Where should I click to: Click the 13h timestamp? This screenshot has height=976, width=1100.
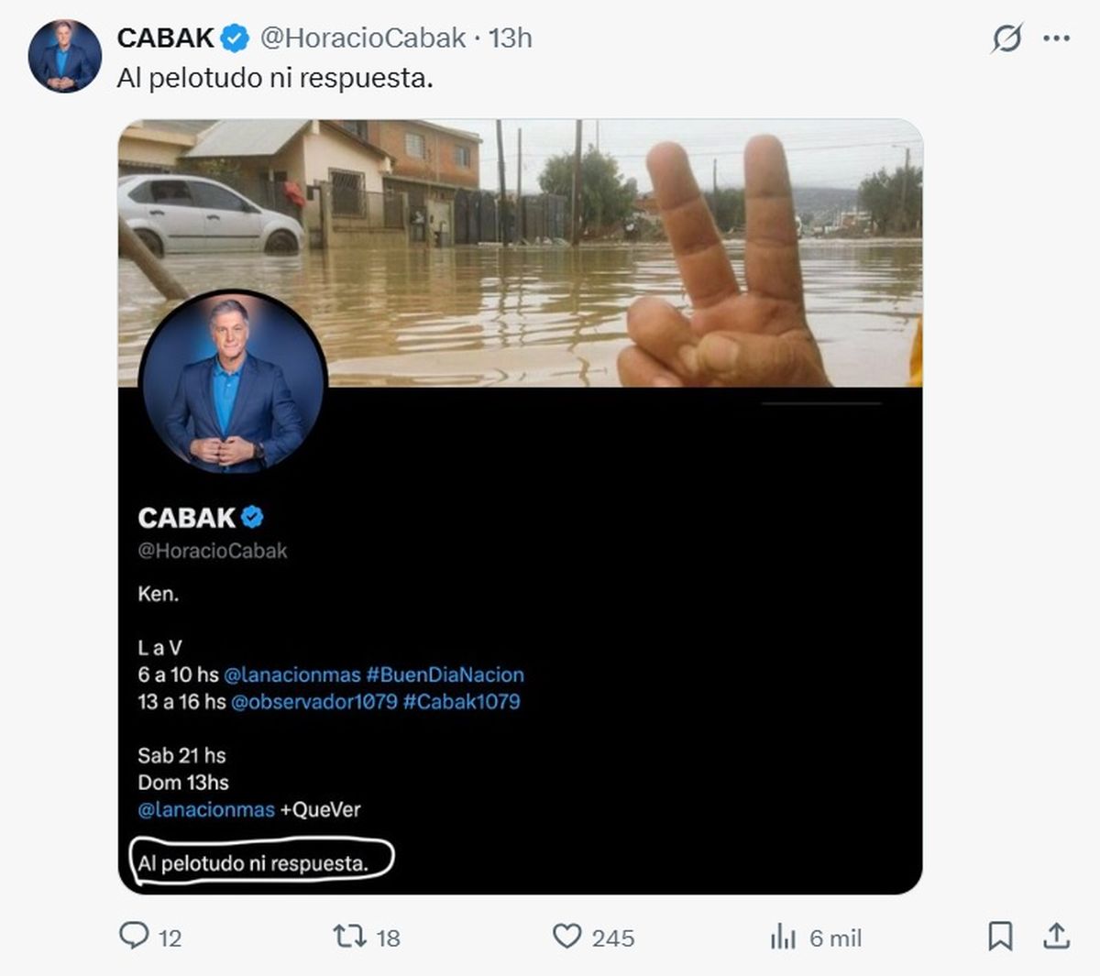(511, 38)
